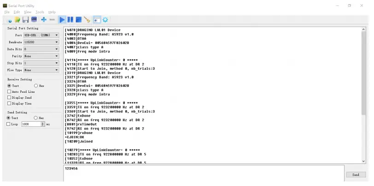Screen dimensions: 374x186
Task: Click the scroll-down arrow of the log
Action: pyautogui.click(x=363, y=161)
